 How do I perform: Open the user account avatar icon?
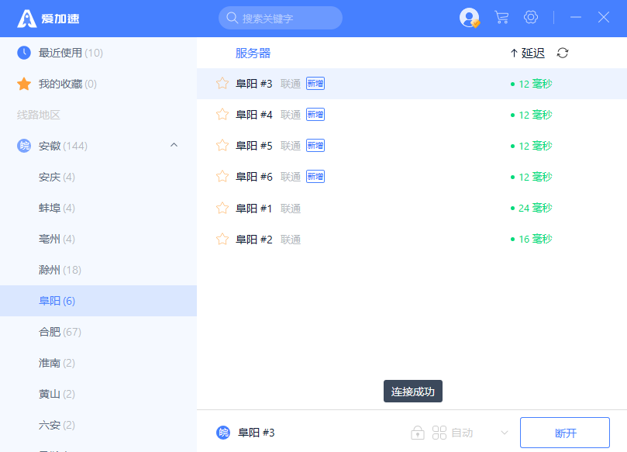pyautogui.click(x=469, y=18)
